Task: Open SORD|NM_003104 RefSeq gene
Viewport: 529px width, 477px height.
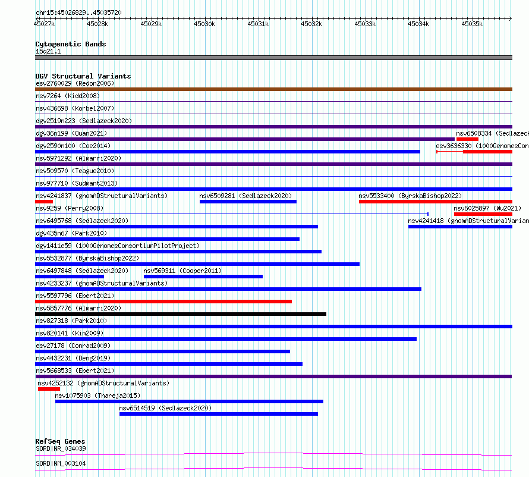Action: point(61,463)
